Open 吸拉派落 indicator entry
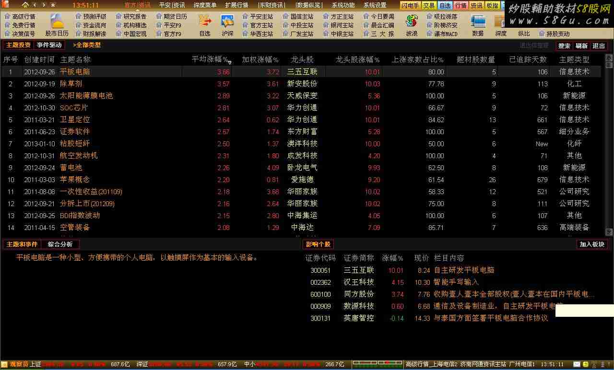The height and width of the screenshot is (370, 614). (x=442, y=16)
